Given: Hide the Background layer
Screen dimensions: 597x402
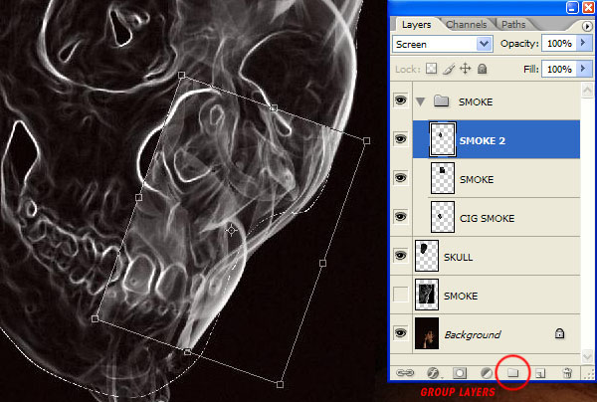Looking at the screenshot, I should coord(400,333).
